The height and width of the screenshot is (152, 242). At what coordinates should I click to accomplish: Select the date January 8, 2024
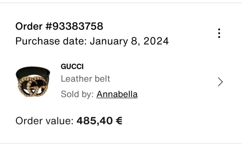tap(129, 41)
